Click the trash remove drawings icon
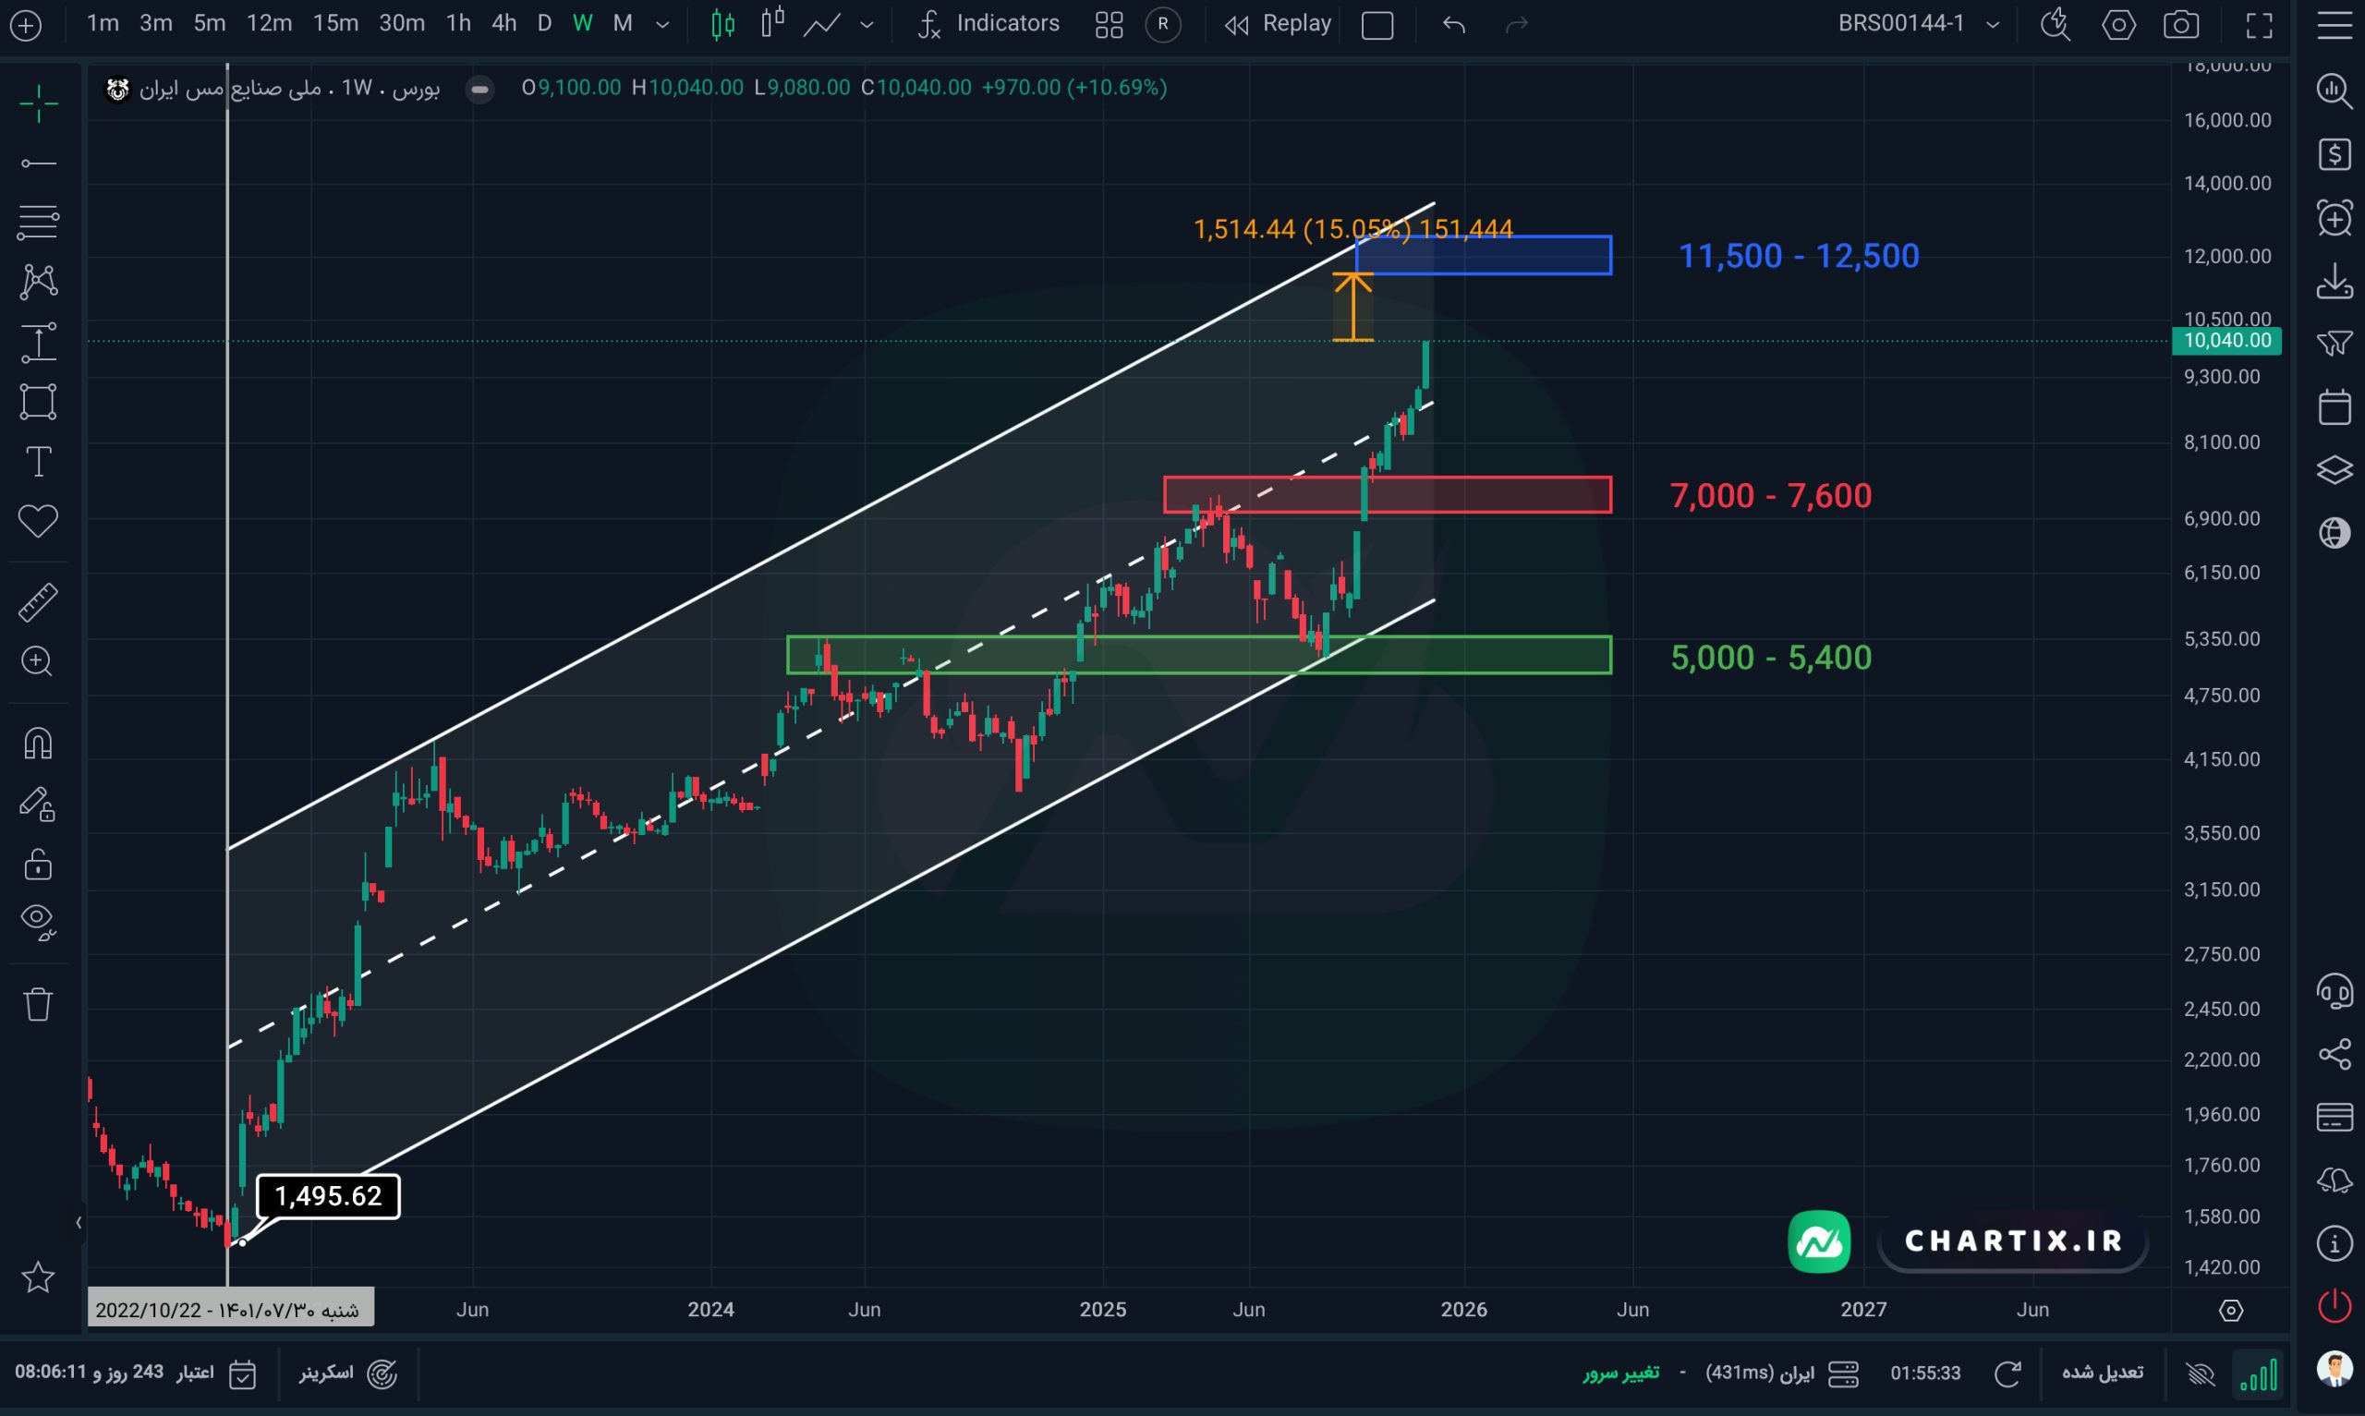This screenshot has height=1416, width=2365. pos(38,1004)
